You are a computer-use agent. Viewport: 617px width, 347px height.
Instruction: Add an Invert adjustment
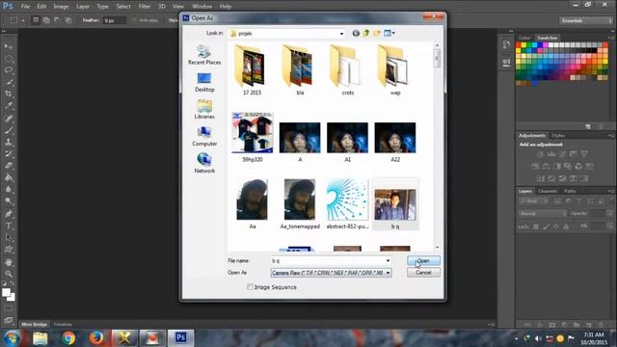click(541, 178)
